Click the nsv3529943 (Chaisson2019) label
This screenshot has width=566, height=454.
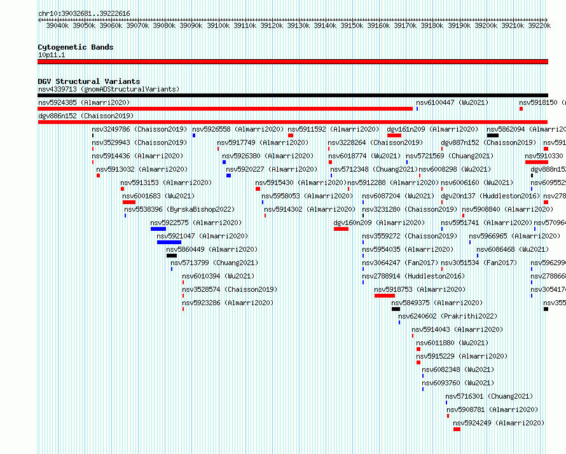139,142
